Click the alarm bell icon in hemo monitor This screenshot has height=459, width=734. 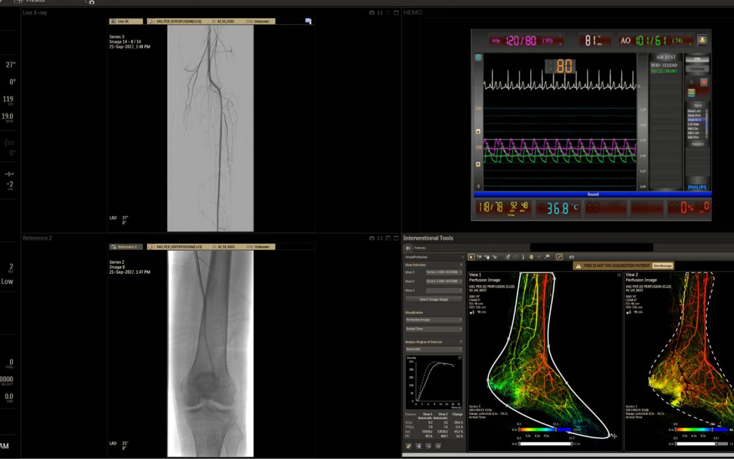702,40
